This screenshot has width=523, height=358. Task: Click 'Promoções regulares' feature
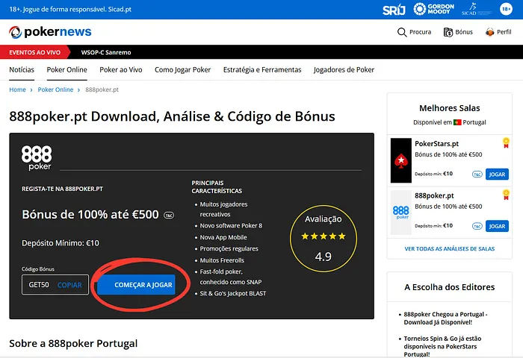(229, 249)
